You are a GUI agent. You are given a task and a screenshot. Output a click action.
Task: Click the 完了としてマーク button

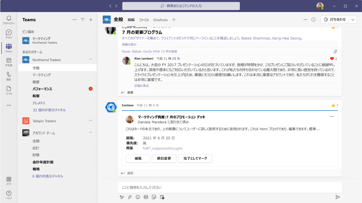point(195,158)
